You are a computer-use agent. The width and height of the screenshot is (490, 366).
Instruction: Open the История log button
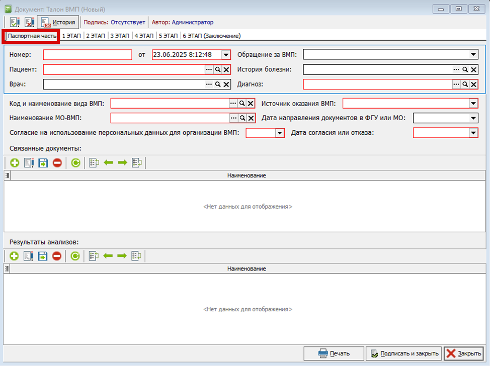pyautogui.click(x=58, y=22)
